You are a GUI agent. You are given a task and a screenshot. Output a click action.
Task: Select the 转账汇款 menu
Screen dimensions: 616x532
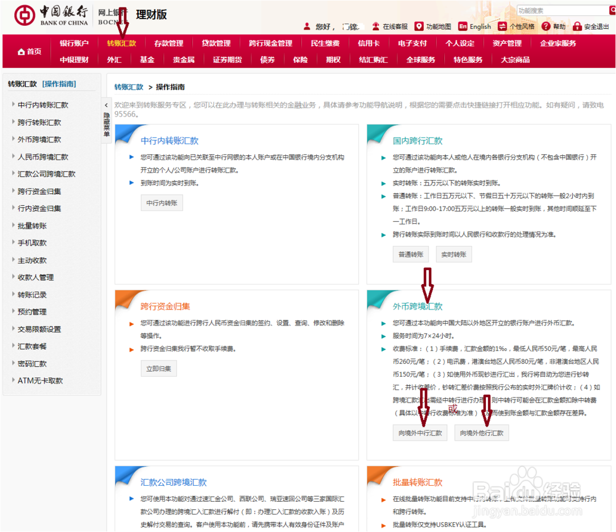[x=121, y=43]
